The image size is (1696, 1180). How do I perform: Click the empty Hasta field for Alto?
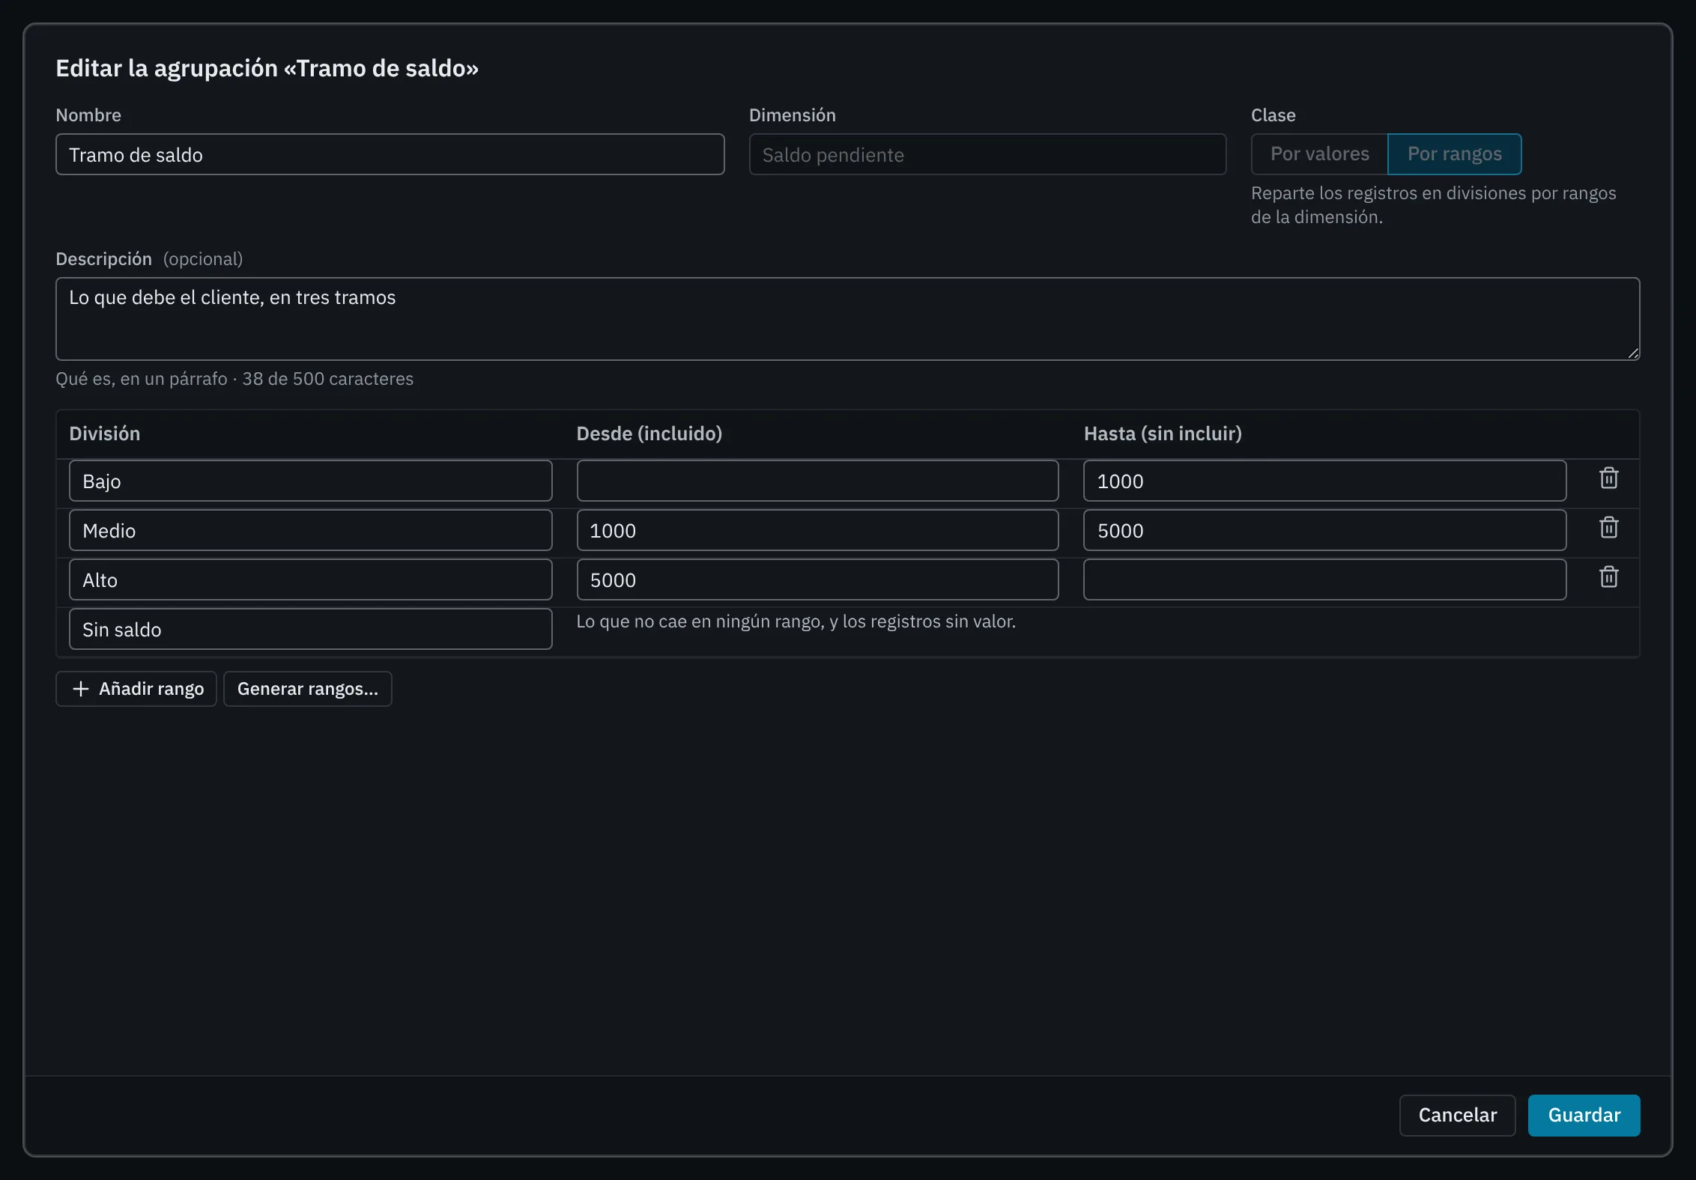coord(1324,580)
